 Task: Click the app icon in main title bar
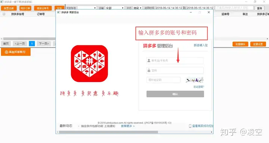tap(2, 2)
